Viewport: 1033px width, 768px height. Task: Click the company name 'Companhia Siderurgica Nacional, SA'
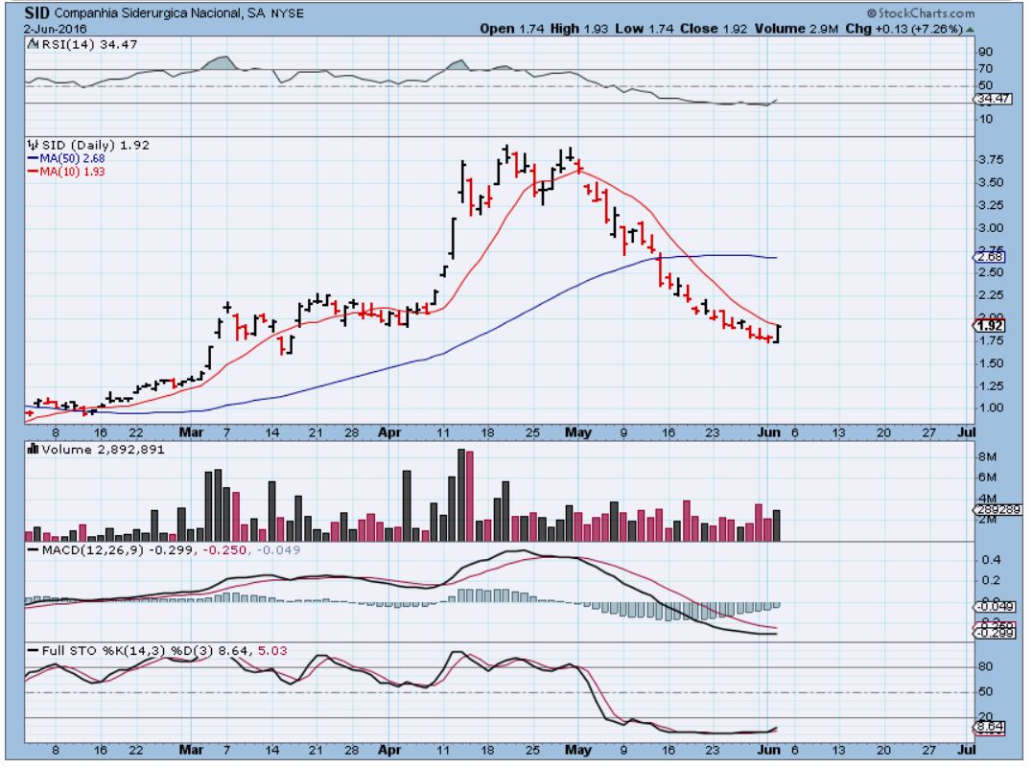pos(159,13)
